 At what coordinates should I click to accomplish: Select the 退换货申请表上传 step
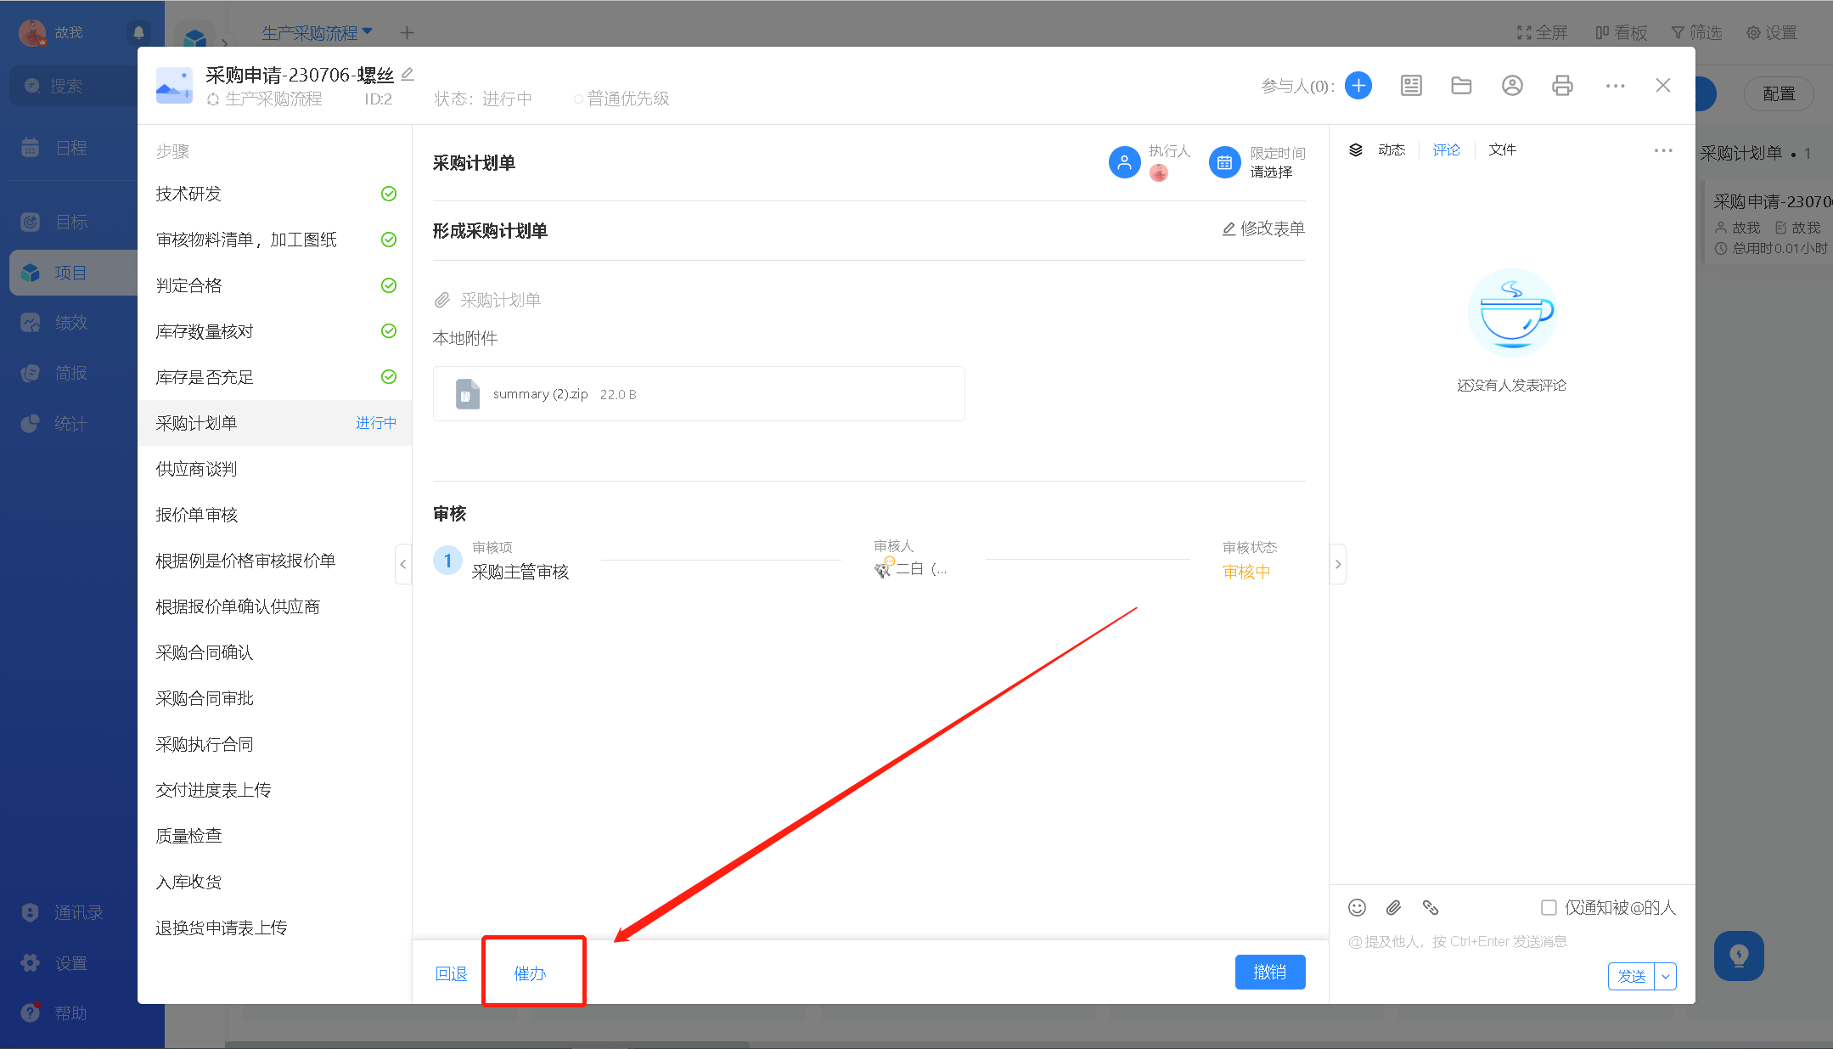(274, 928)
